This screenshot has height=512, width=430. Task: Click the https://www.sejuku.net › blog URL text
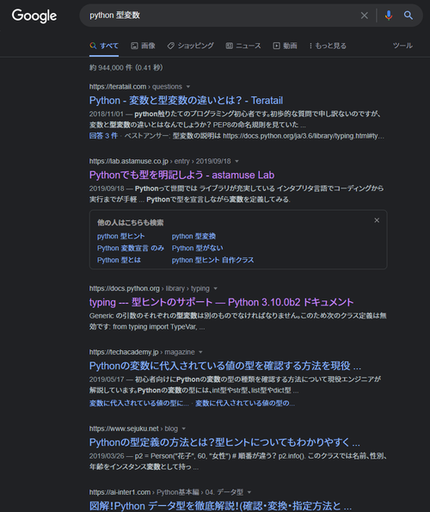click(133, 429)
